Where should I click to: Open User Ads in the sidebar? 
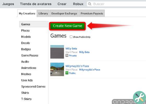tap(27, 80)
